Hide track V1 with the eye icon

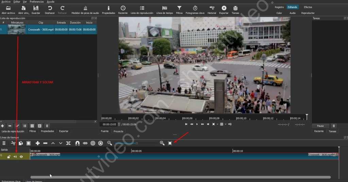(21, 157)
